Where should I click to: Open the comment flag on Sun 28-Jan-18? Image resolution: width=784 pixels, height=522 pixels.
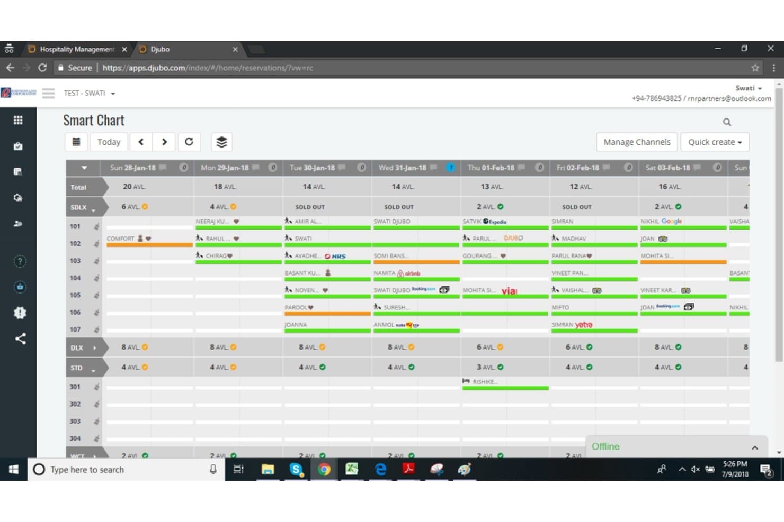point(163,168)
